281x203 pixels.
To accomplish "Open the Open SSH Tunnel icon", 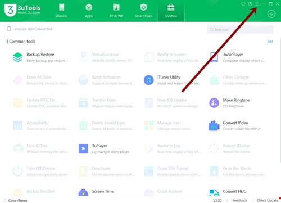I will 148,172.
